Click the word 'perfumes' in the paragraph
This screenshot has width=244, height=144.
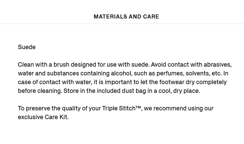pos(170,73)
